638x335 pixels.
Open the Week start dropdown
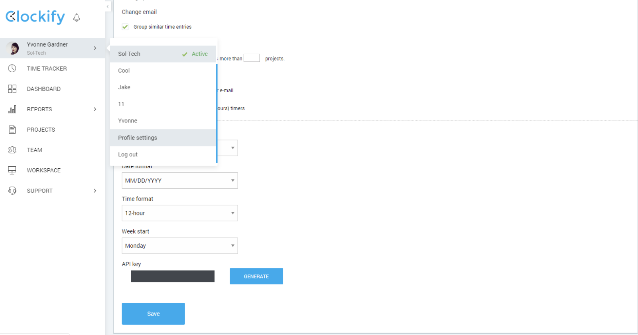tap(179, 246)
